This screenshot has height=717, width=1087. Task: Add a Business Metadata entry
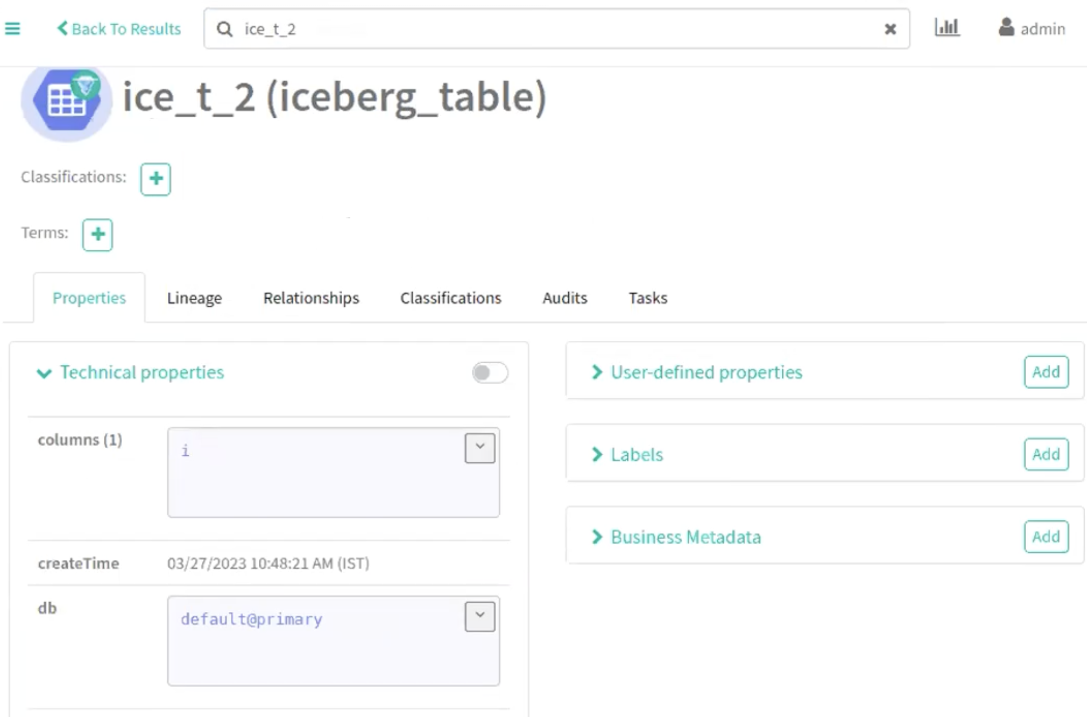click(1046, 537)
